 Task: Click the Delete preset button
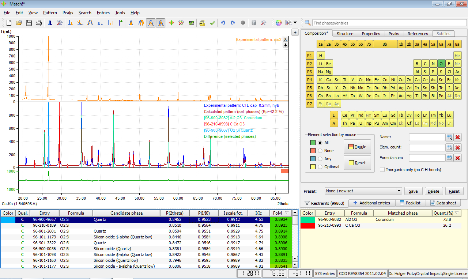434,191
